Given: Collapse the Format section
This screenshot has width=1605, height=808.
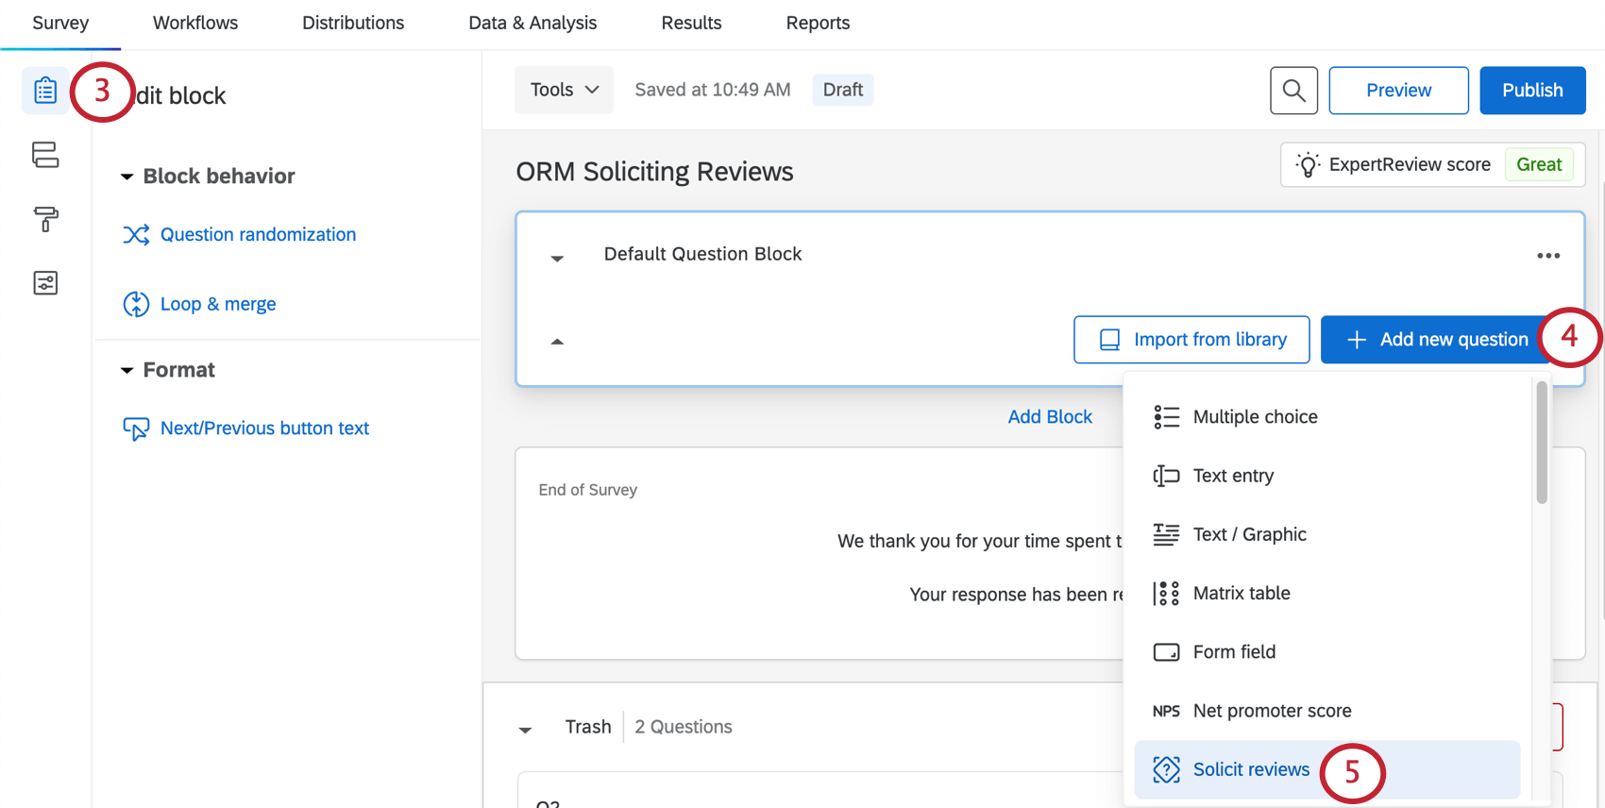Looking at the screenshot, I should point(127,370).
